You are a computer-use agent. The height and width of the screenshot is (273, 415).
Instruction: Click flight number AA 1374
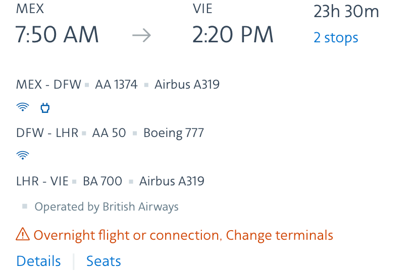click(116, 85)
